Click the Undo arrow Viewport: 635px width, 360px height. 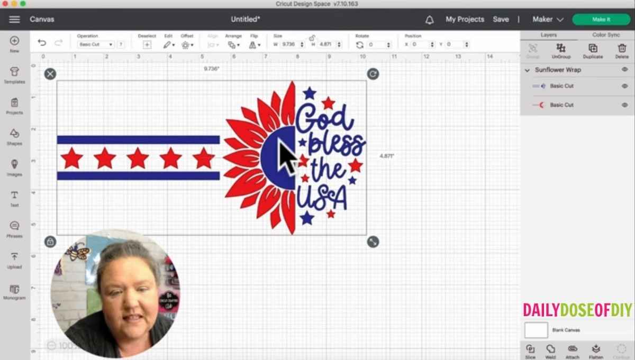pos(42,44)
